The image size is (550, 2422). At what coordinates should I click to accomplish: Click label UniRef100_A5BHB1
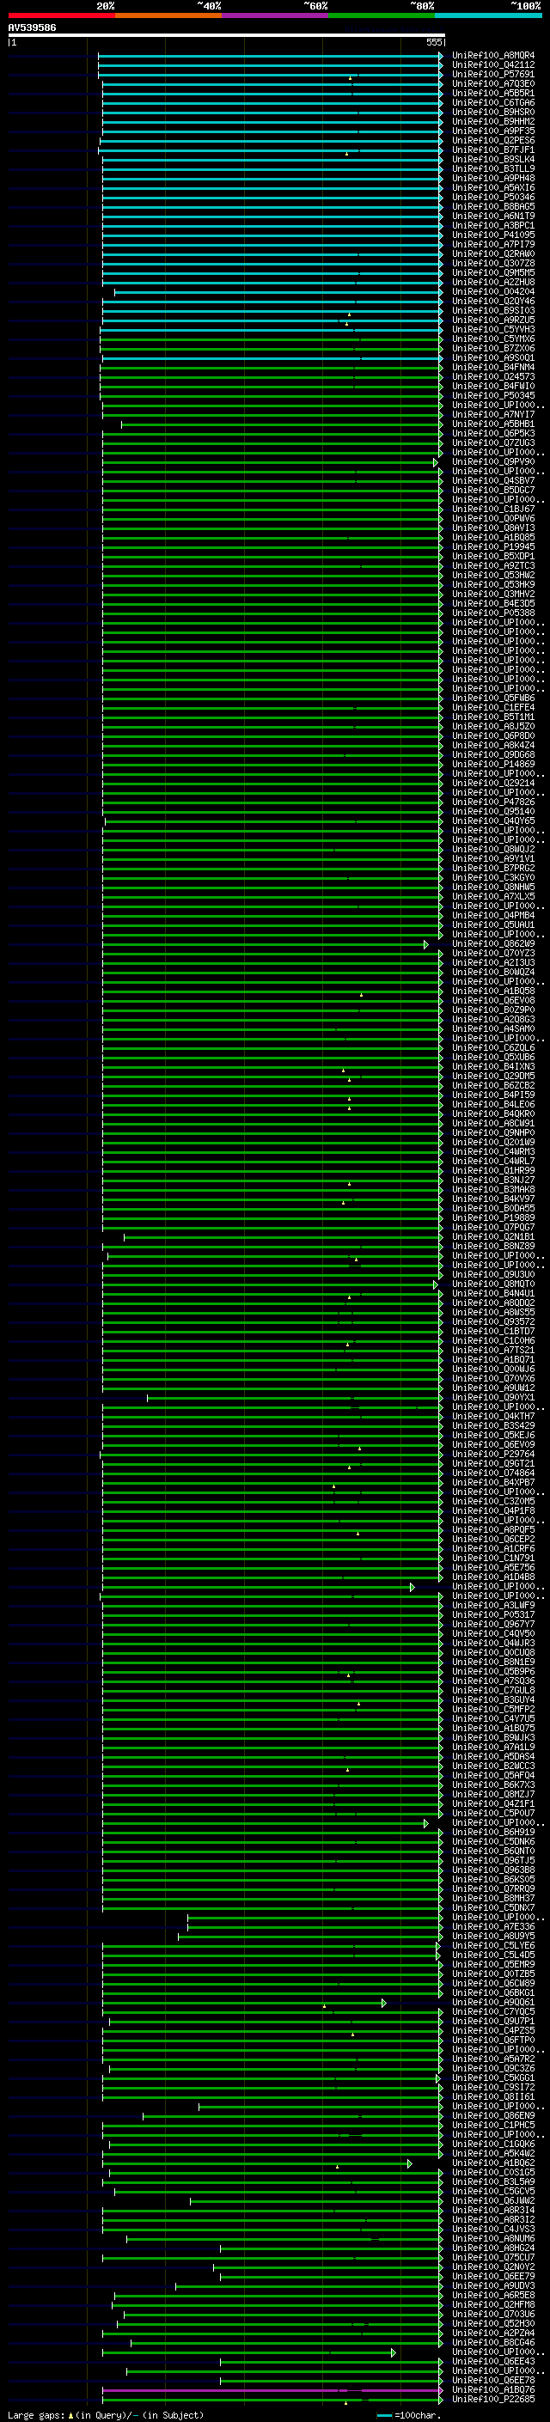(493, 424)
